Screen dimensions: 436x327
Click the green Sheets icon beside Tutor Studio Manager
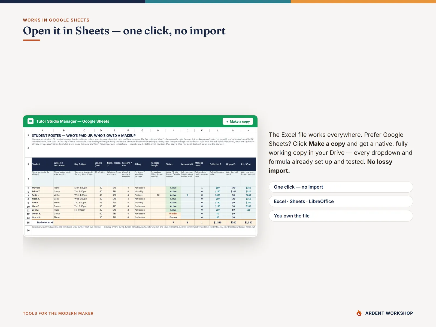click(31, 121)
